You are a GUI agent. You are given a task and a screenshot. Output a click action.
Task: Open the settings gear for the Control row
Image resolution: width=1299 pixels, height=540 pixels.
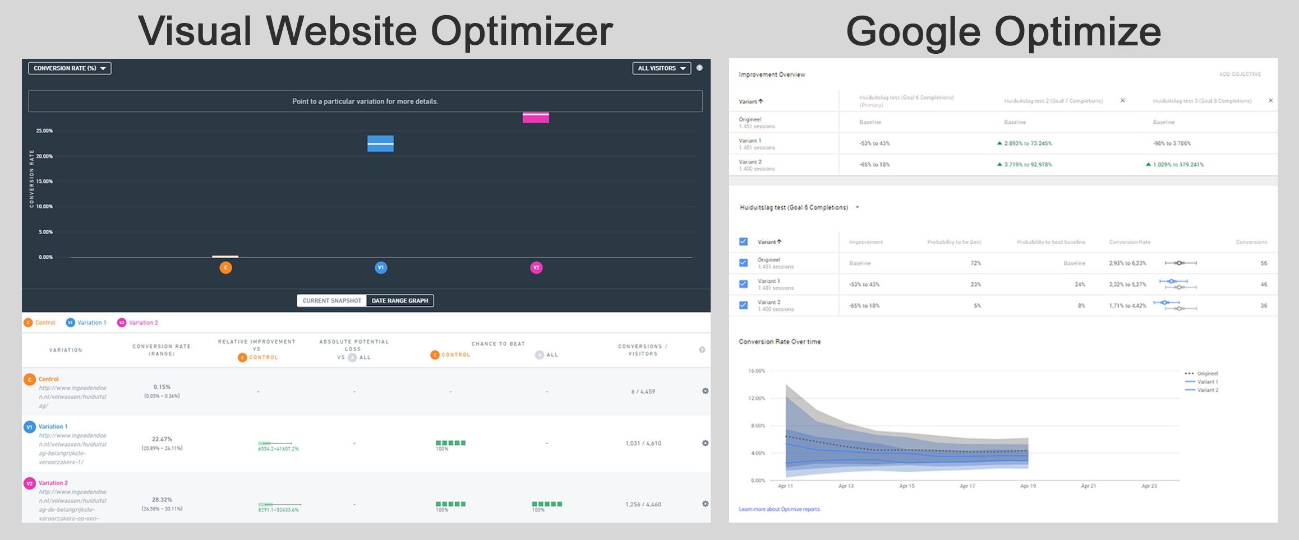coord(705,391)
